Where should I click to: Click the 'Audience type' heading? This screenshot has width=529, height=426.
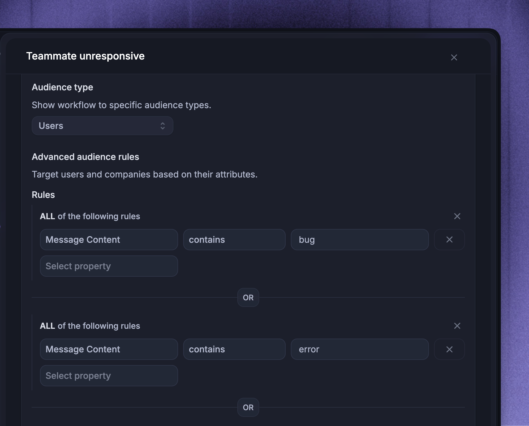62,87
